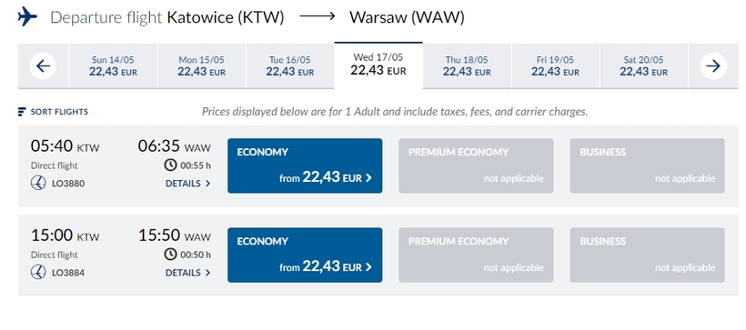This screenshot has height=330, width=746.
Task: Choose Economy fare for flight LO3880
Action: tap(305, 165)
